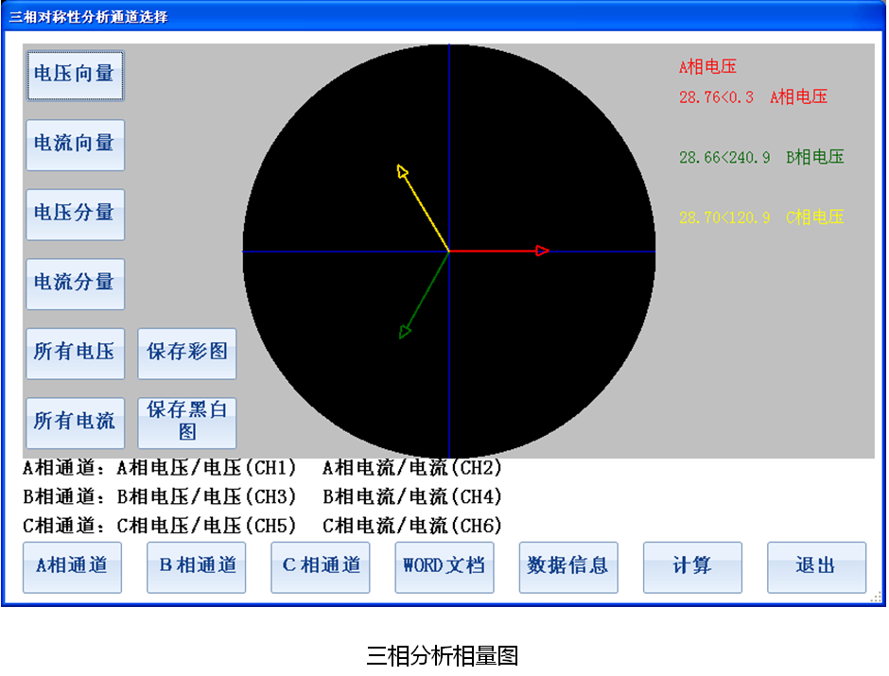This screenshot has height=676, width=889.
Task: Click the green B相电压 reading text
Action: [x=761, y=158]
